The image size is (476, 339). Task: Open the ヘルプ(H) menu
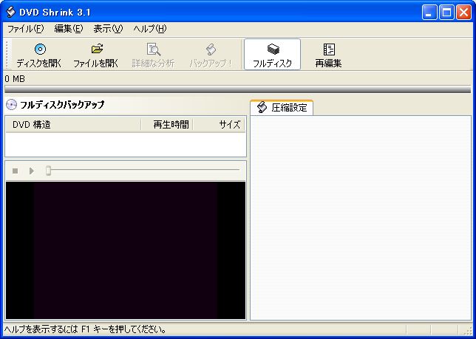(150, 29)
